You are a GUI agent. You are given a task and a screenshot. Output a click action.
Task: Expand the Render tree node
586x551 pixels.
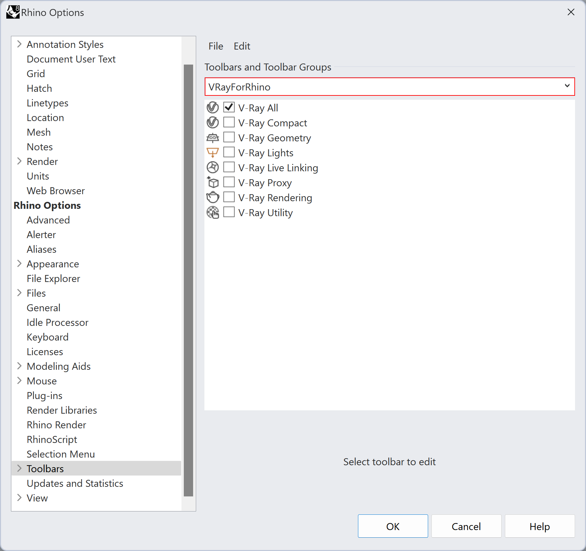point(19,161)
